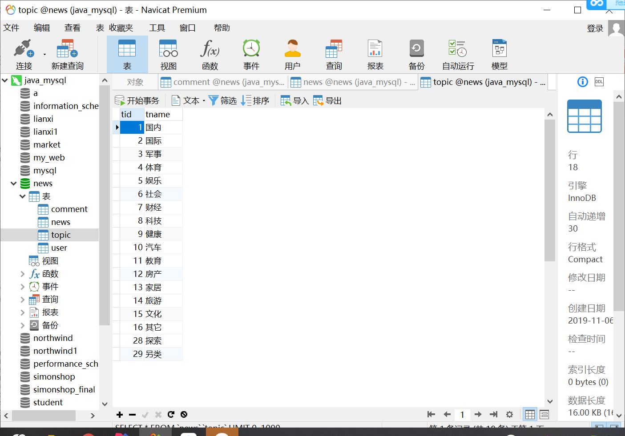Open the 连接 connection tool
The height and width of the screenshot is (436, 625).
point(24,55)
